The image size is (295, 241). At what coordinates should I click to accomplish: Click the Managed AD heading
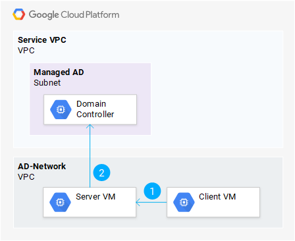click(59, 72)
